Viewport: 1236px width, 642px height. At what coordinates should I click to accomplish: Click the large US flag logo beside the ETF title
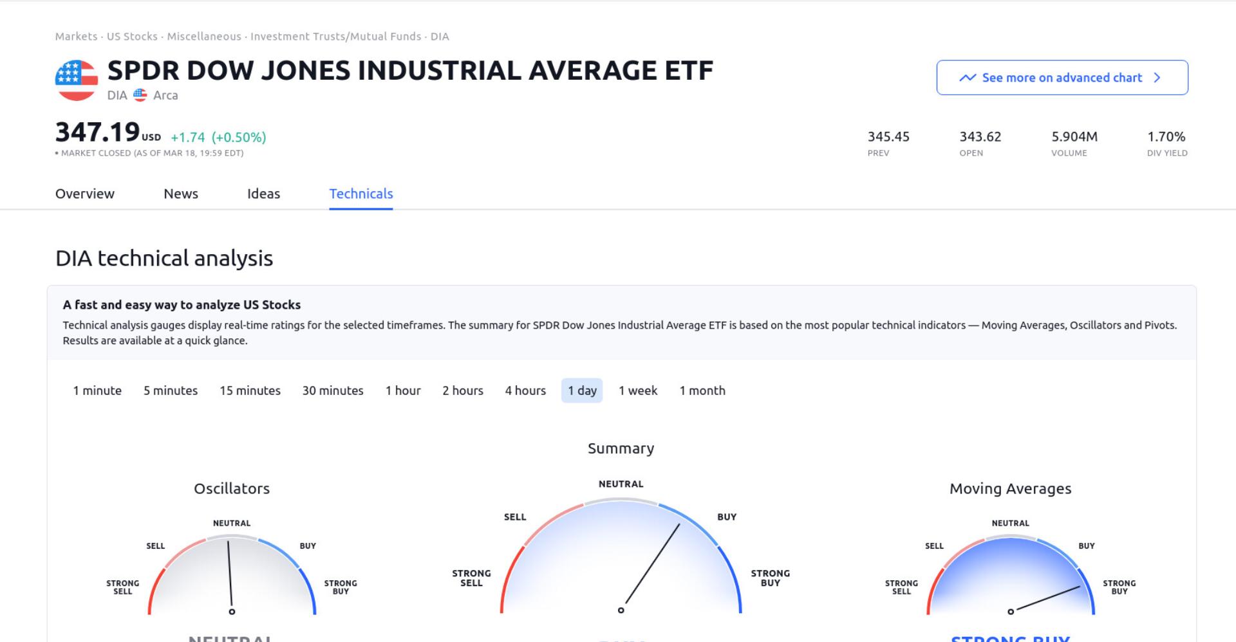coord(77,80)
